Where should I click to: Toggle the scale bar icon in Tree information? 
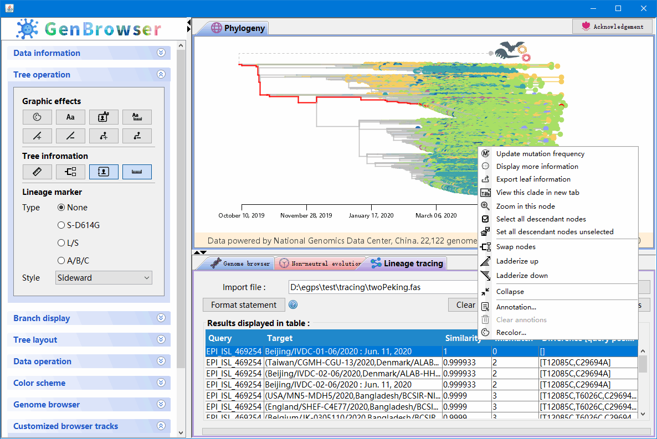(x=137, y=172)
